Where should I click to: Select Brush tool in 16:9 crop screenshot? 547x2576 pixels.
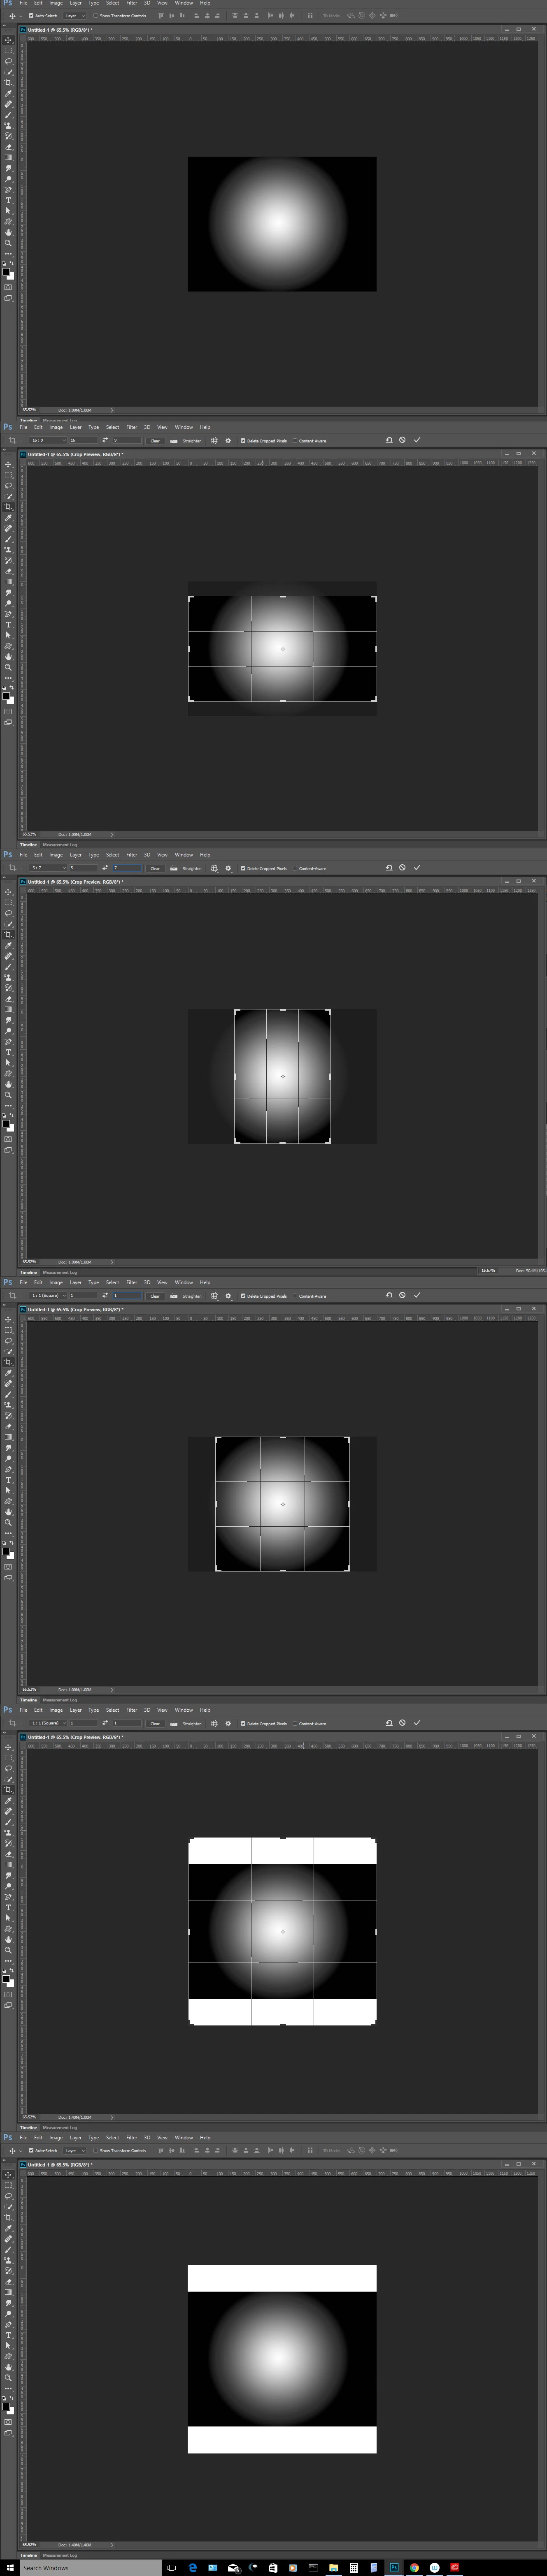click(8, 539)
